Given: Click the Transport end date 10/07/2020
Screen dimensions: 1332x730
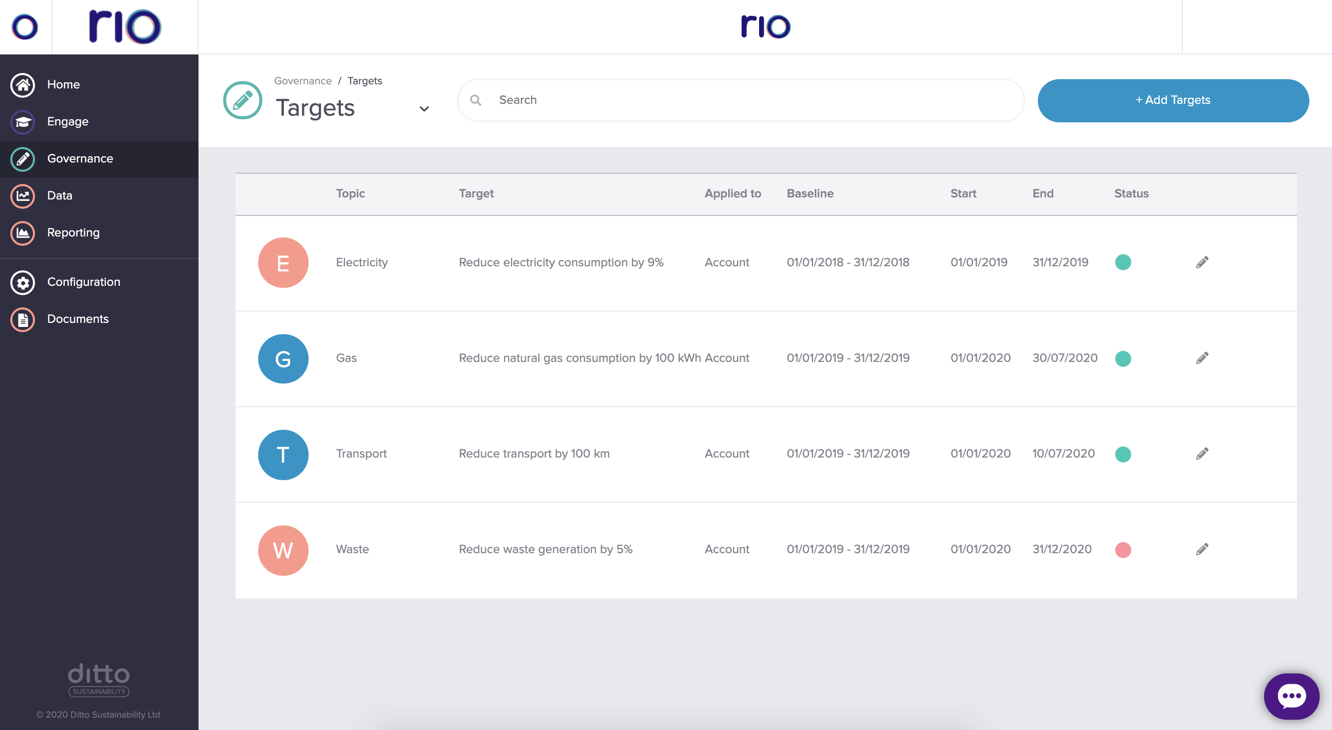Looking at the screenshot, I should [x=1063, y=454].
